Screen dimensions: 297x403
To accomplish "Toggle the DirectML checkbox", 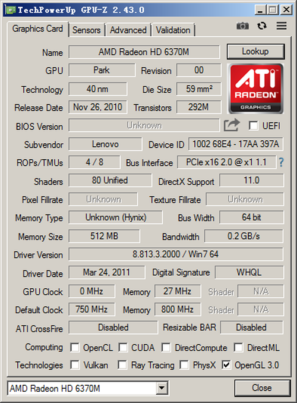I will click(238, 347).
